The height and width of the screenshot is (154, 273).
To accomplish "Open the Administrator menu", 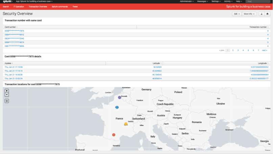I will pos(187,1).
